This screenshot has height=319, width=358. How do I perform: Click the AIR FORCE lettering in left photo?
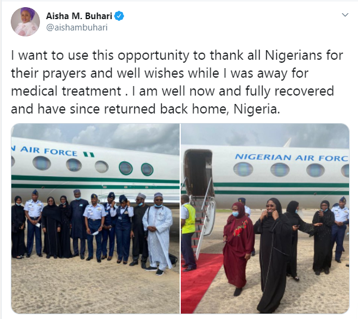point(48,151)
